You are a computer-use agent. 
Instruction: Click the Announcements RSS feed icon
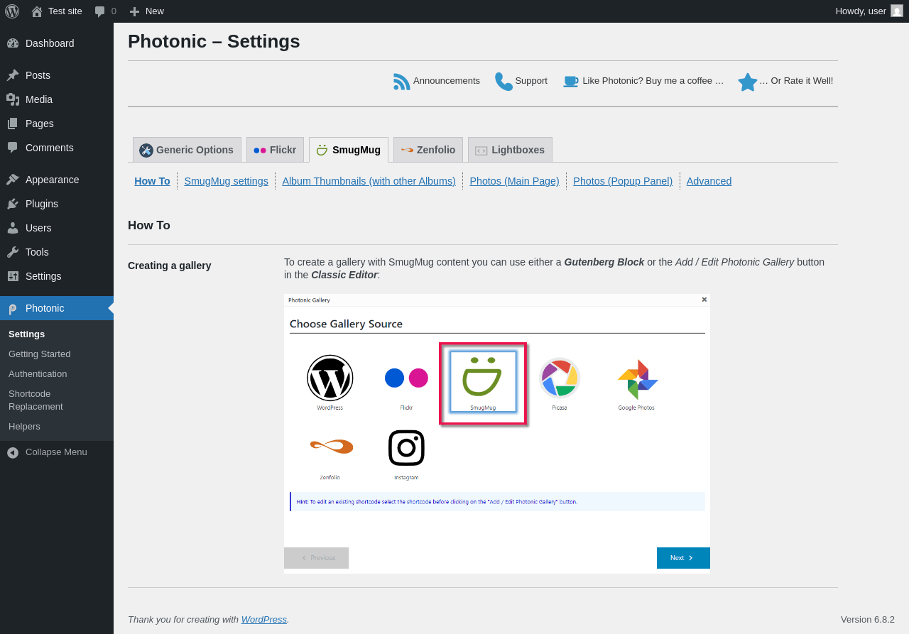pos(402,82)
